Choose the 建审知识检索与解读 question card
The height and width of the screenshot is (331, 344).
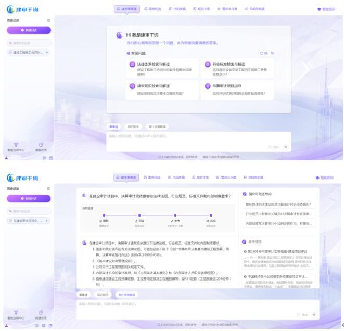(x=162, y=90)
